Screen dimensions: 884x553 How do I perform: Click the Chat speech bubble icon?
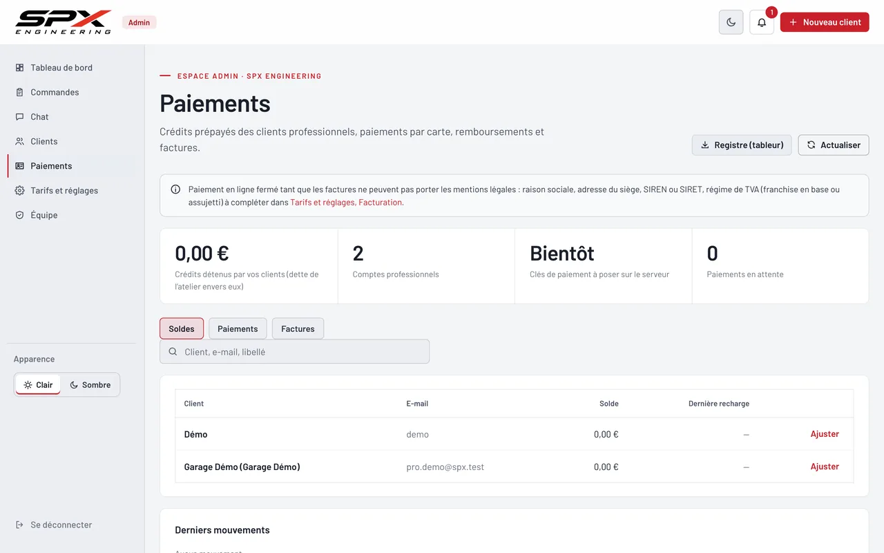(x=19, y=117)
